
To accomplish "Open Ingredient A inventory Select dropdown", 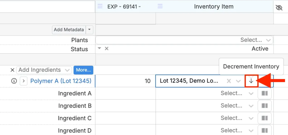I will [237, 93].
